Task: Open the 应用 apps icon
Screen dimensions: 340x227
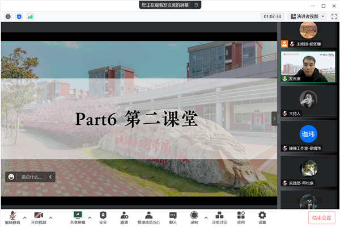Action: pos(241,216)
